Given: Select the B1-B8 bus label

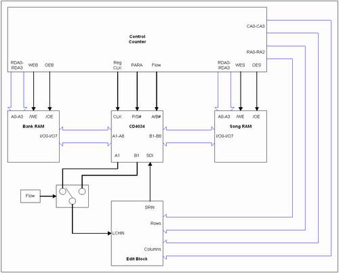Looking at the screenshot, I should click(155, 136).
